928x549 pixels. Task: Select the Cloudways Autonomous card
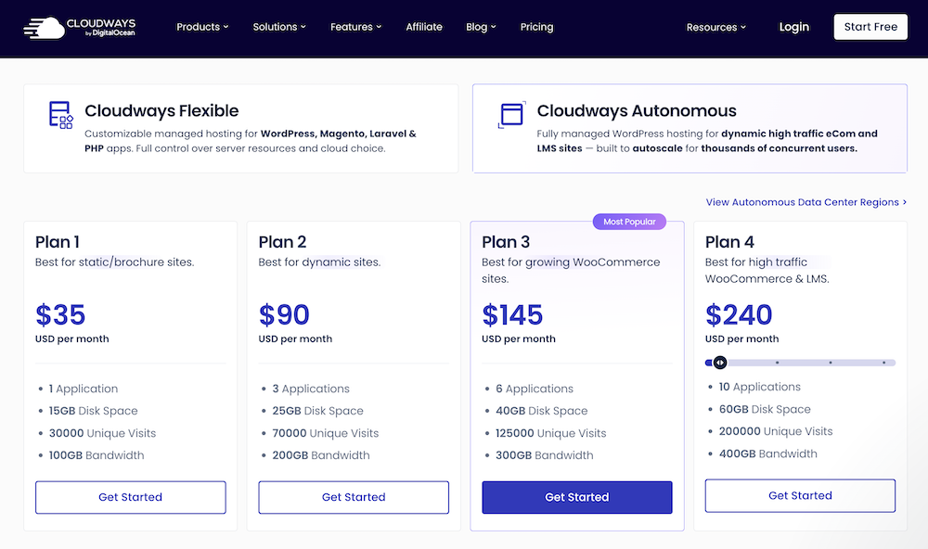(x=690, y=128)
